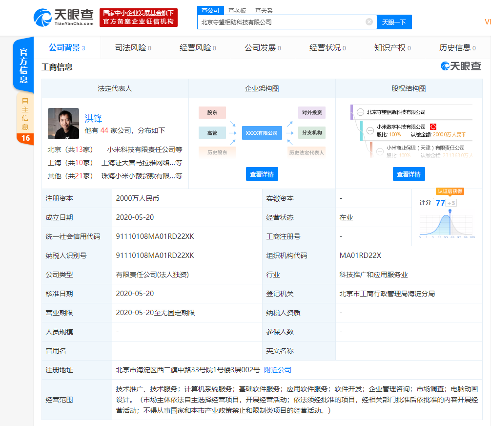Viewport: 491px width, 426px height.
Task: Click the 分支机构 node in the architecture chart
Action: (313, 132)
